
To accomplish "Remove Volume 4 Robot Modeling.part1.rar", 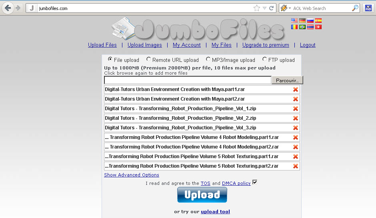I will coord(296,137).
